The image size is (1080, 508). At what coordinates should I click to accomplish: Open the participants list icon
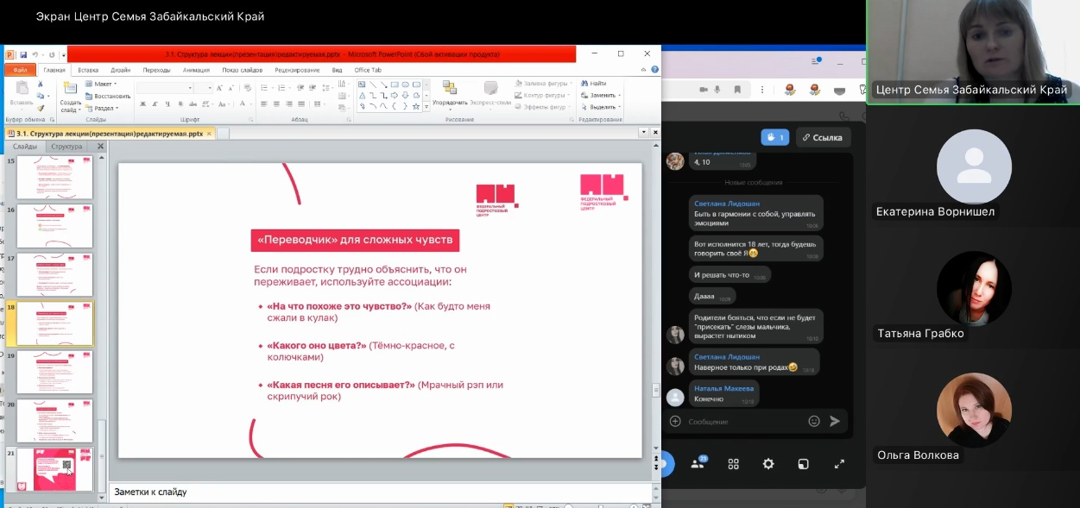pyautogui.click(x=698, y=464)
